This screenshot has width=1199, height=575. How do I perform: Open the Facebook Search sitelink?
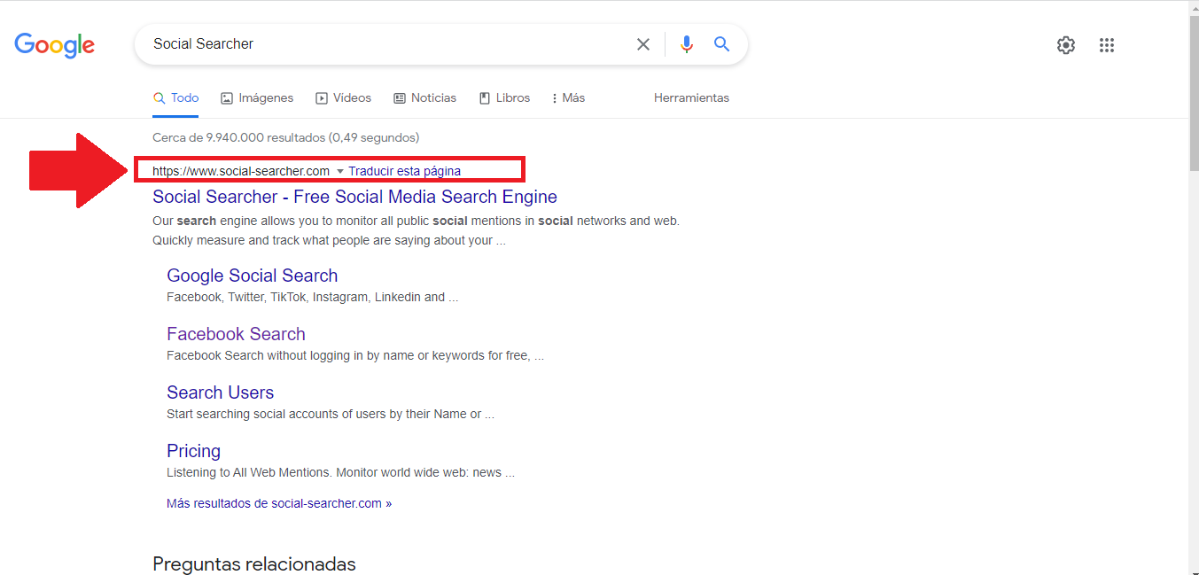pyautogui.click(x=236, y=334)
